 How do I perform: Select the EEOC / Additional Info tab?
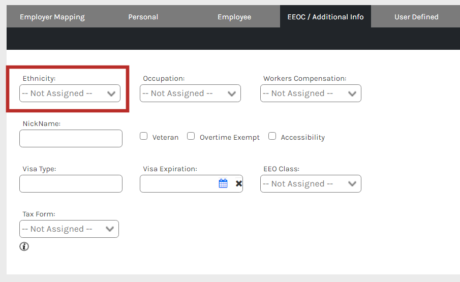point(325,17)
